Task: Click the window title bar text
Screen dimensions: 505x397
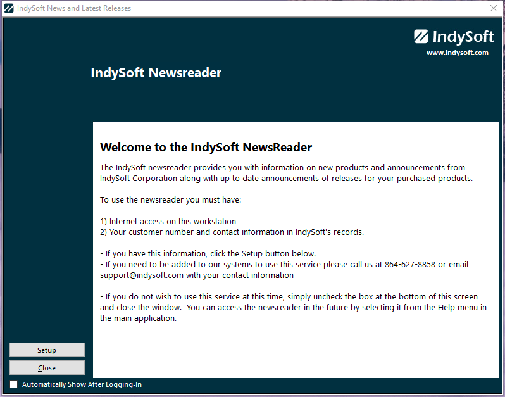Action: pos(74,8)
